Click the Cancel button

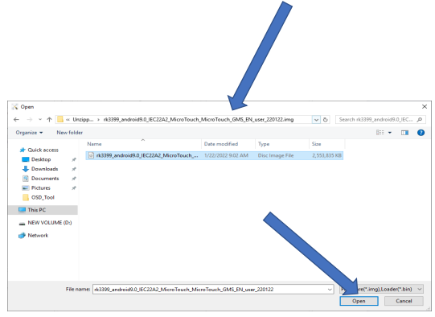tap(404, 301)
